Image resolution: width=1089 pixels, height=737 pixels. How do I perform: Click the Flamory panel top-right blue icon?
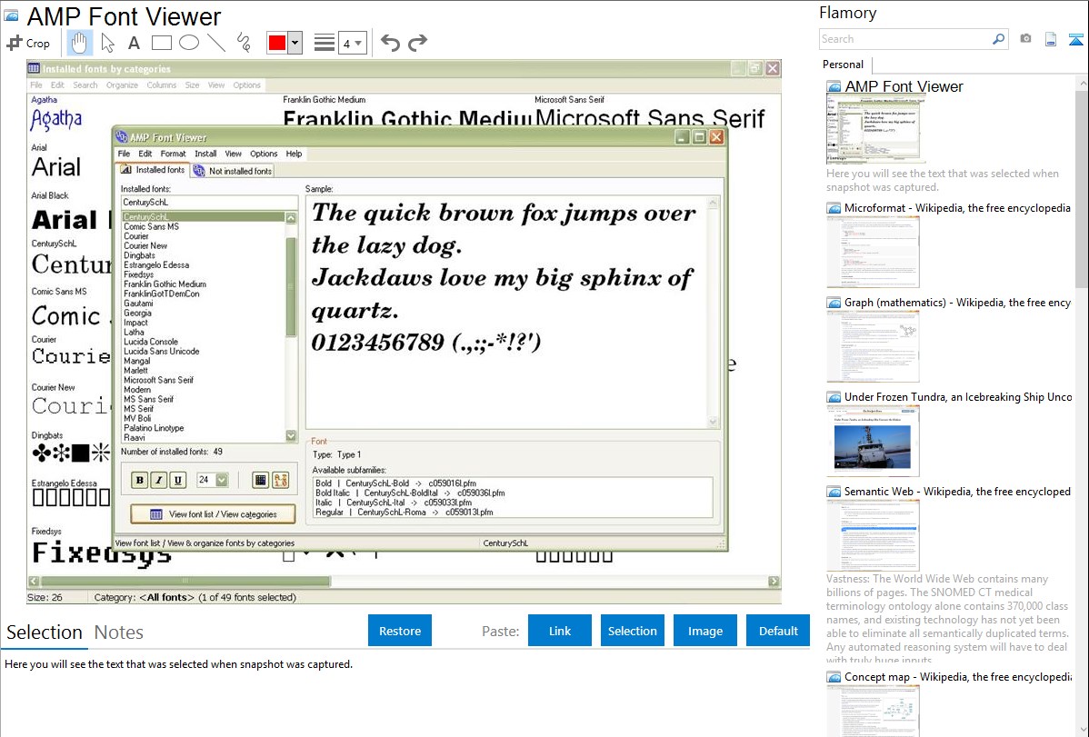(x=1075, y=39)
